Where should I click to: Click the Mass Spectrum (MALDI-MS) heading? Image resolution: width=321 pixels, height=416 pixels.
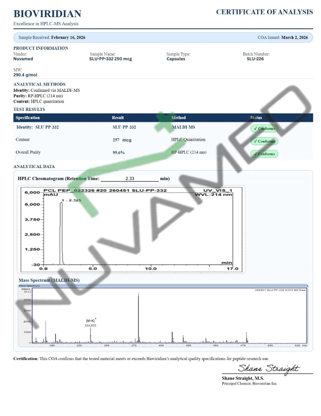pyautogui.click(x=49, y=280)
